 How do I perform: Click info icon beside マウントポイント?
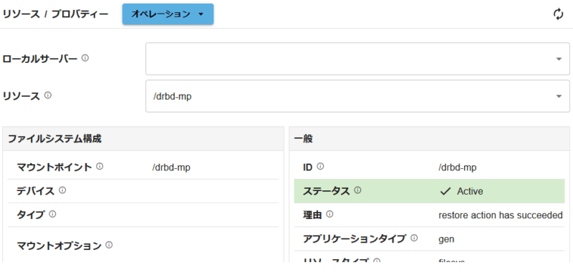tap(100, 167)
